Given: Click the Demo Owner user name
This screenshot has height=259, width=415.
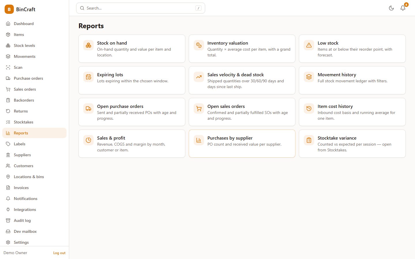Looking at the screenshot, I should pyautogui.click(x=15, y=253).
